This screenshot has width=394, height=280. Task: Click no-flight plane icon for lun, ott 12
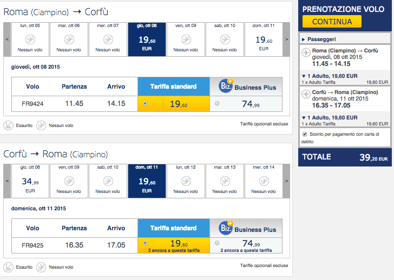coord(186,181)
